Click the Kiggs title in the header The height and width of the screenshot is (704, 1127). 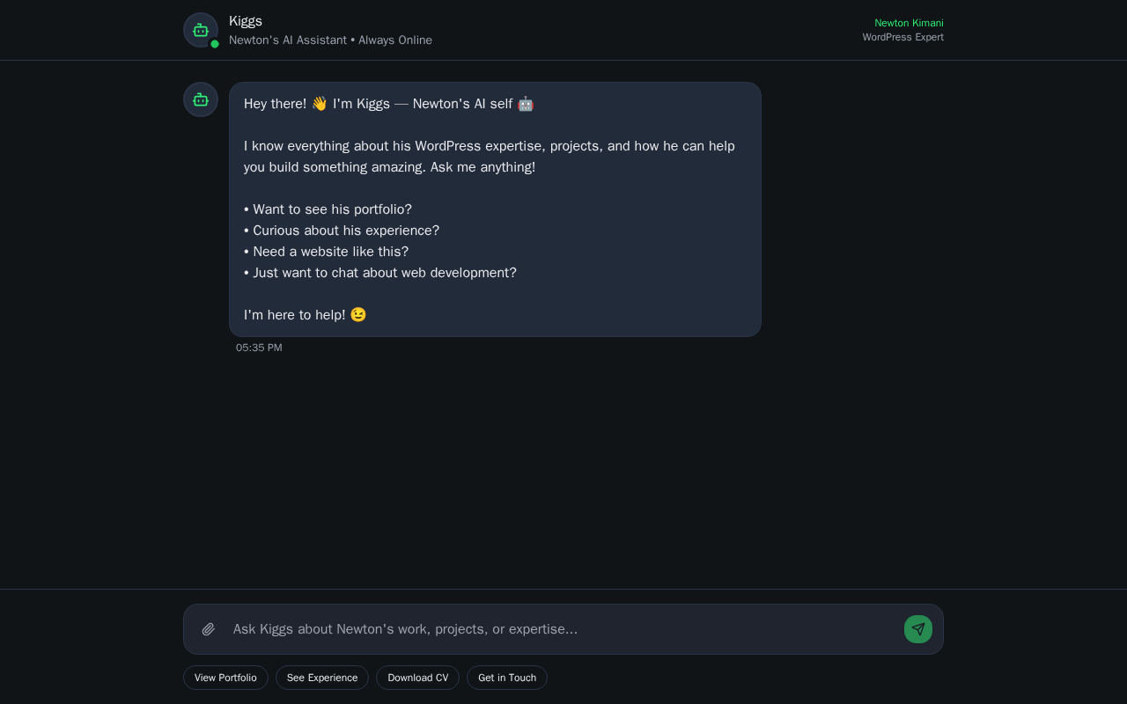click(246, 21)
